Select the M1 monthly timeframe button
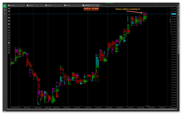The width and height of the screenshot is (182, 114). (x=9, y=53)
